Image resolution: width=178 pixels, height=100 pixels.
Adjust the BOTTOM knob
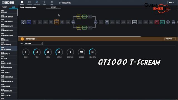pyautogui.click(x=59, y=52)
